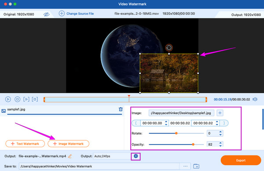Close the Video Watermark window
The height and width of the screenshot is (171, 264).
5,4
